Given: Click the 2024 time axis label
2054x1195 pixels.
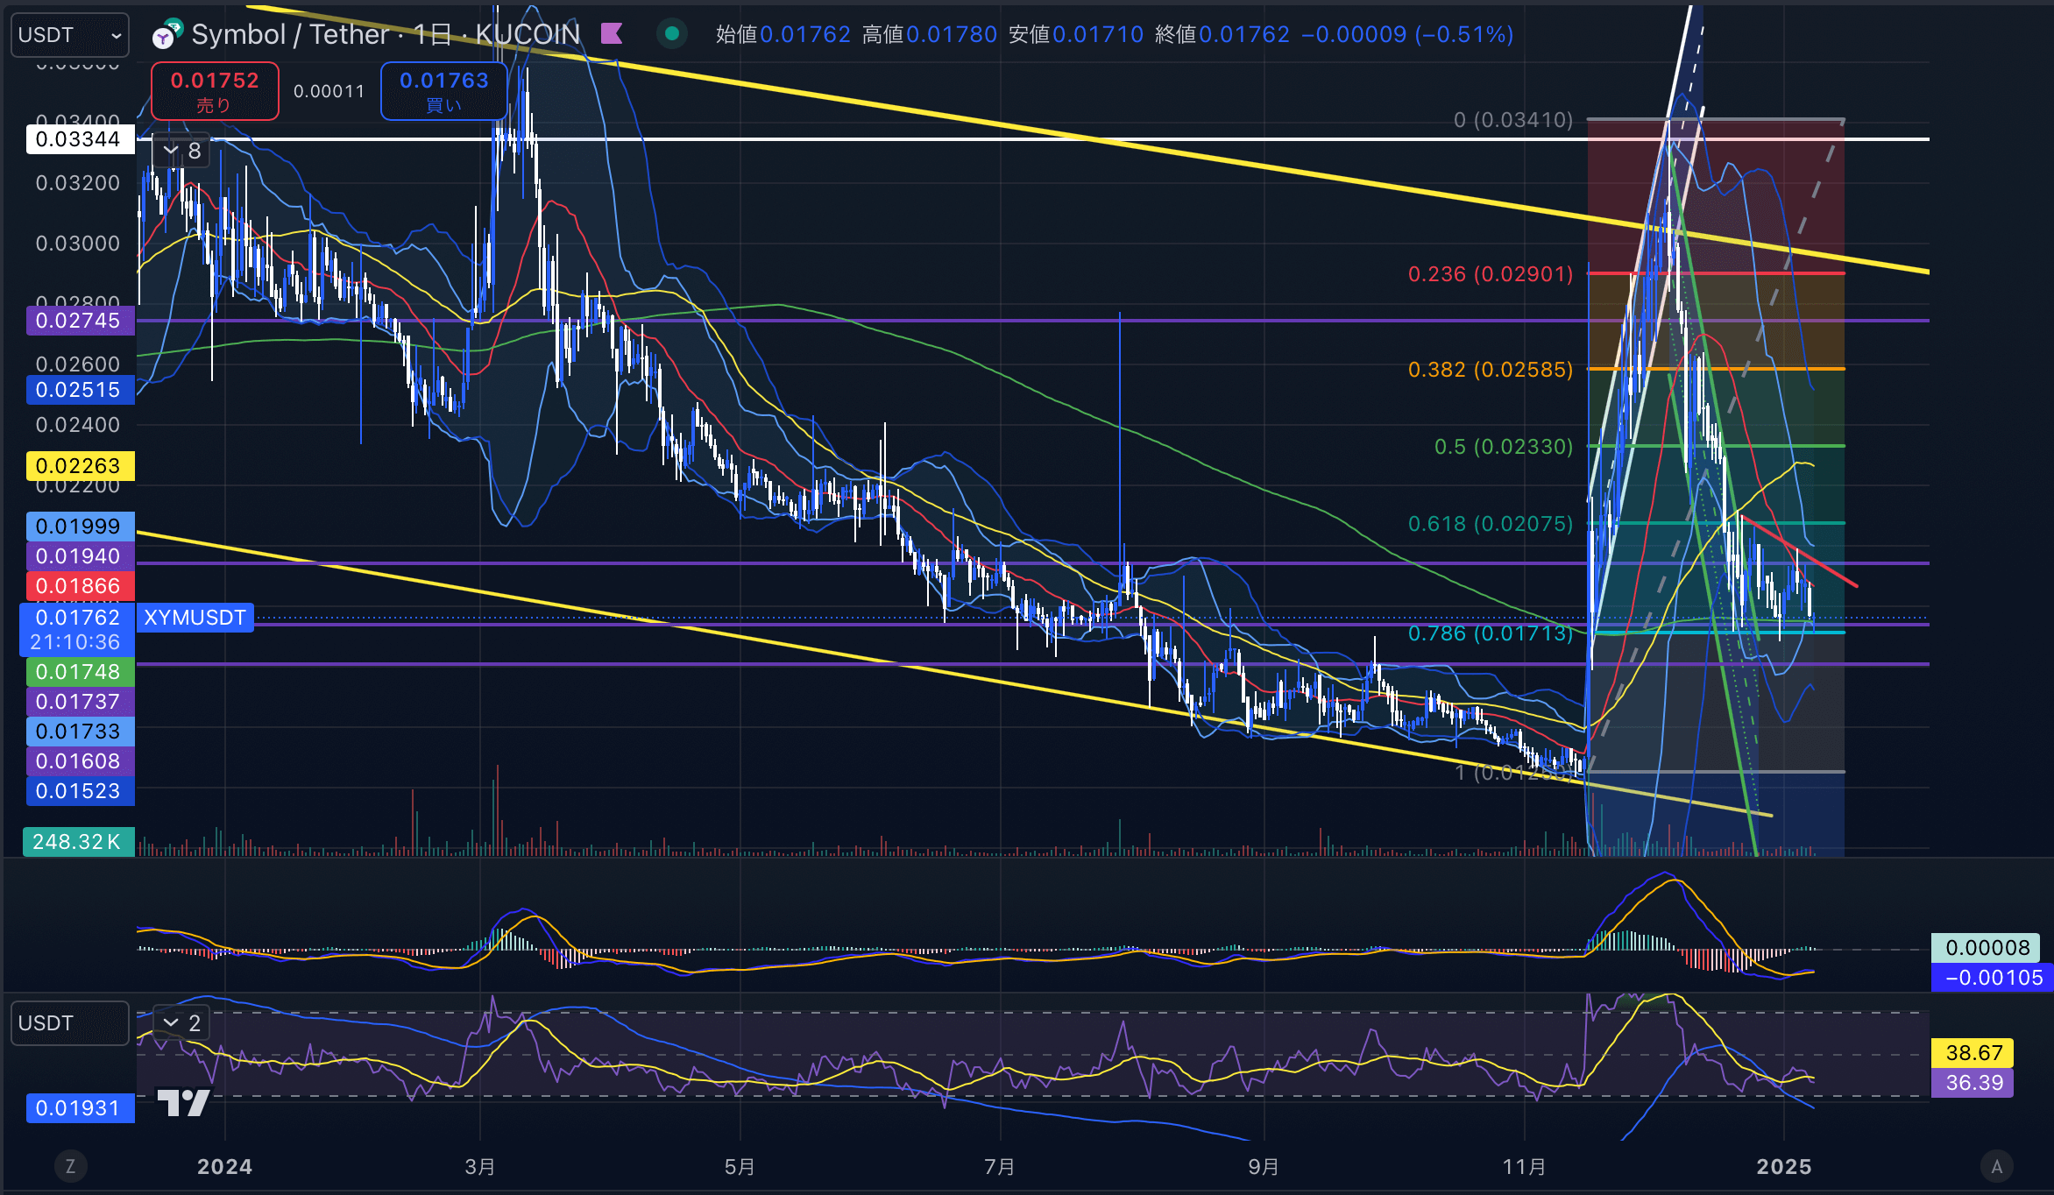Looking at the screenshot, I should [x=224, y=1167].
